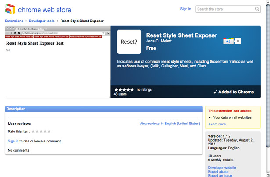Click the Google +1 button
The height and width of the screenshot is (177, 270).
click(228, 41)
